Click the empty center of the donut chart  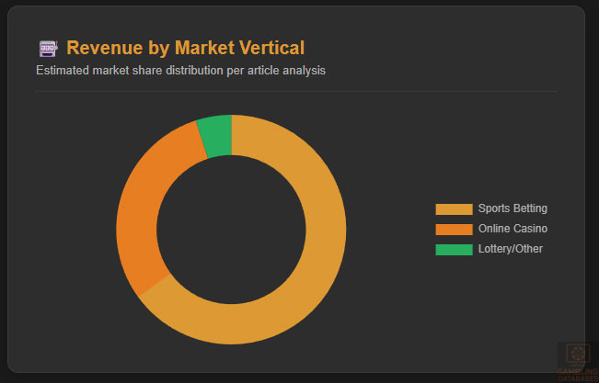coord(231,230)
